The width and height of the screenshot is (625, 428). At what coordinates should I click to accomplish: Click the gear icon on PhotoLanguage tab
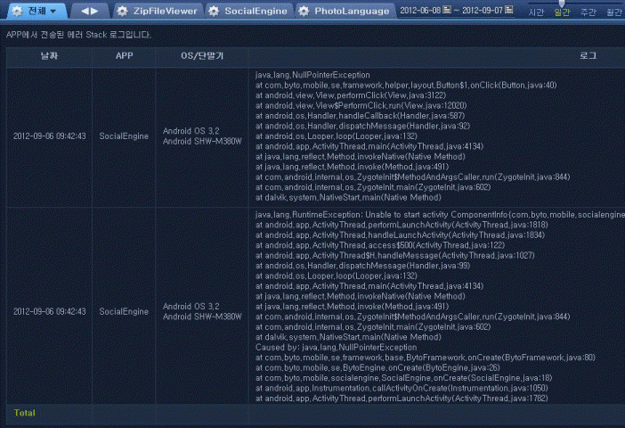pos(304,11)
